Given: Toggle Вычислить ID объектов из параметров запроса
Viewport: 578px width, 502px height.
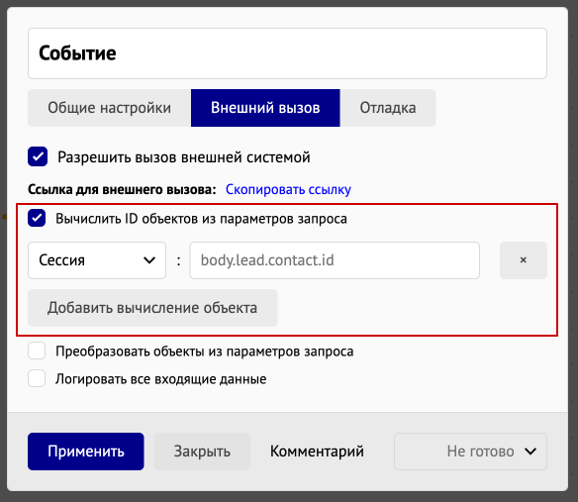Looking at the screenshot, I should [x=37, y=218].
